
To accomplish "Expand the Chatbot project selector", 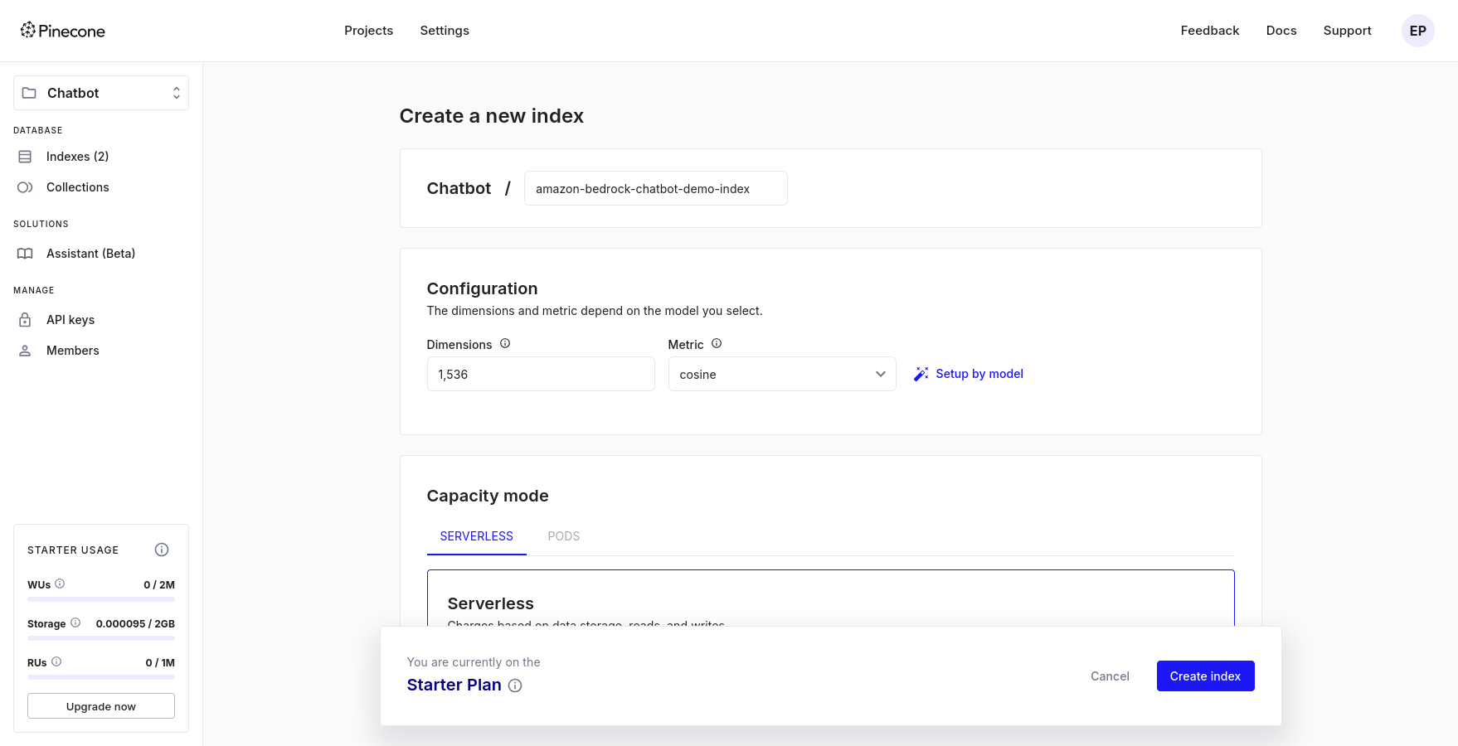I will coord(101,93).
